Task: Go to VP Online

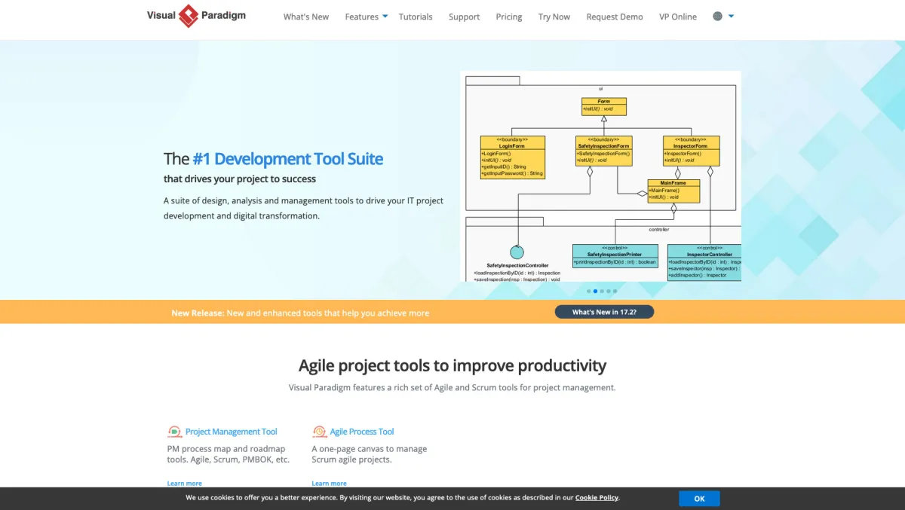Action: [x=678, y=17]
